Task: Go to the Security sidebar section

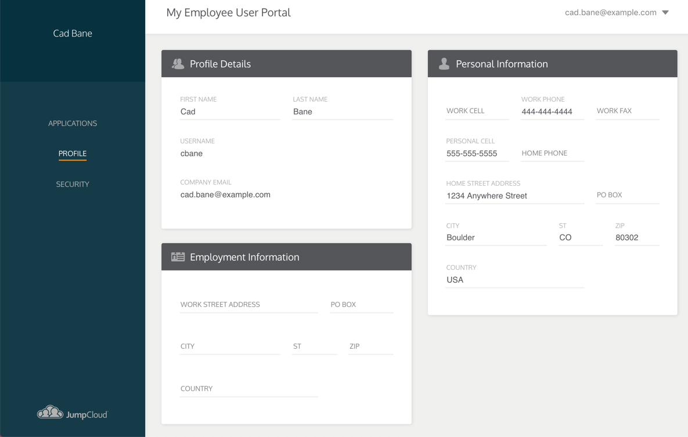Action: (x=73, y=185)
